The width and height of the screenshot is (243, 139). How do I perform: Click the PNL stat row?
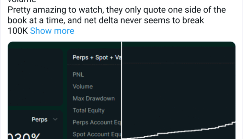click(x=79, y=75)
